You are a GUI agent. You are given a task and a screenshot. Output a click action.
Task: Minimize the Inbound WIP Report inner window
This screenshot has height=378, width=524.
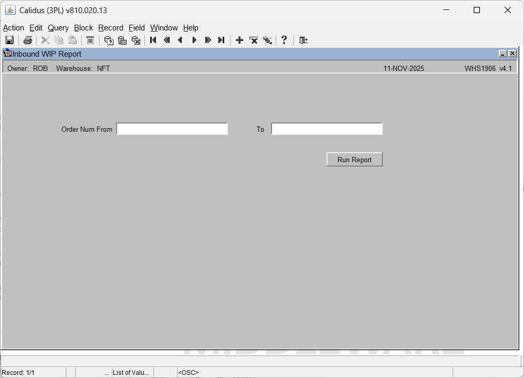(x=502, y=54)
